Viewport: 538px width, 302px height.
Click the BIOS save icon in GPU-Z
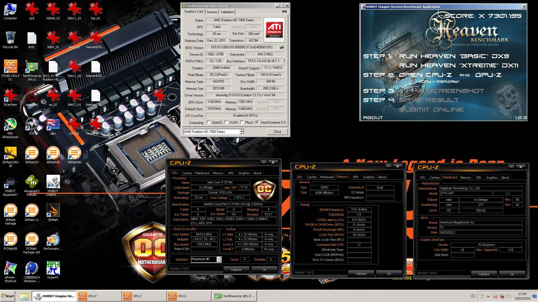[x=282, y=47]
